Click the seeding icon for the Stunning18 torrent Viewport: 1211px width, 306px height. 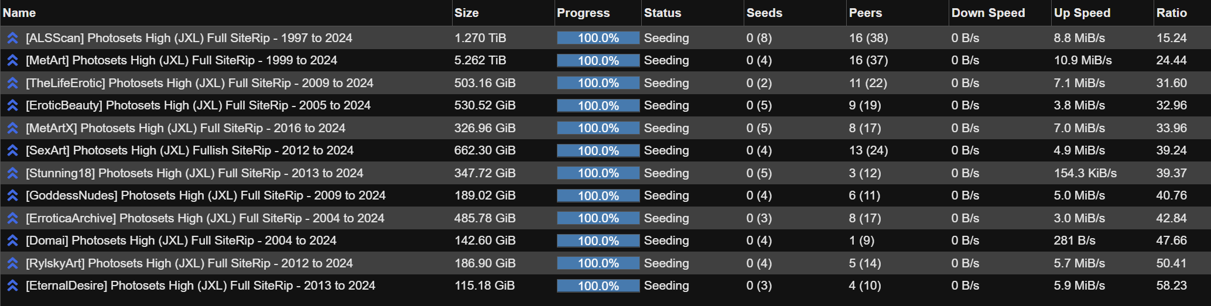coord(12,174)
